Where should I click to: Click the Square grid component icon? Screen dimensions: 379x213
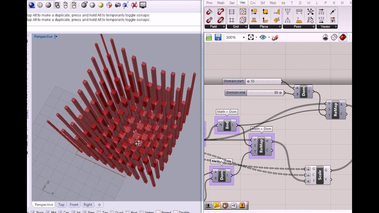(x=232, y=20)
